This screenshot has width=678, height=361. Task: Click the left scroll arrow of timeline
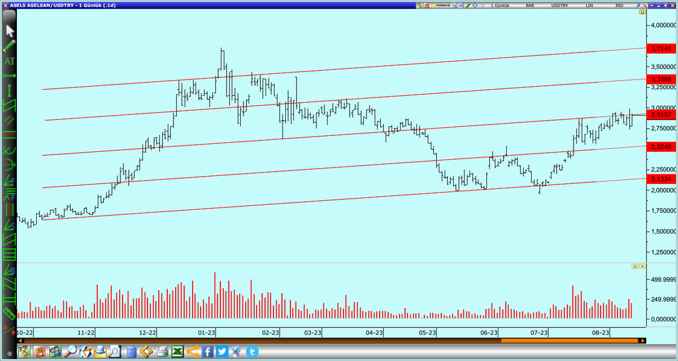[x=20, y=341]
